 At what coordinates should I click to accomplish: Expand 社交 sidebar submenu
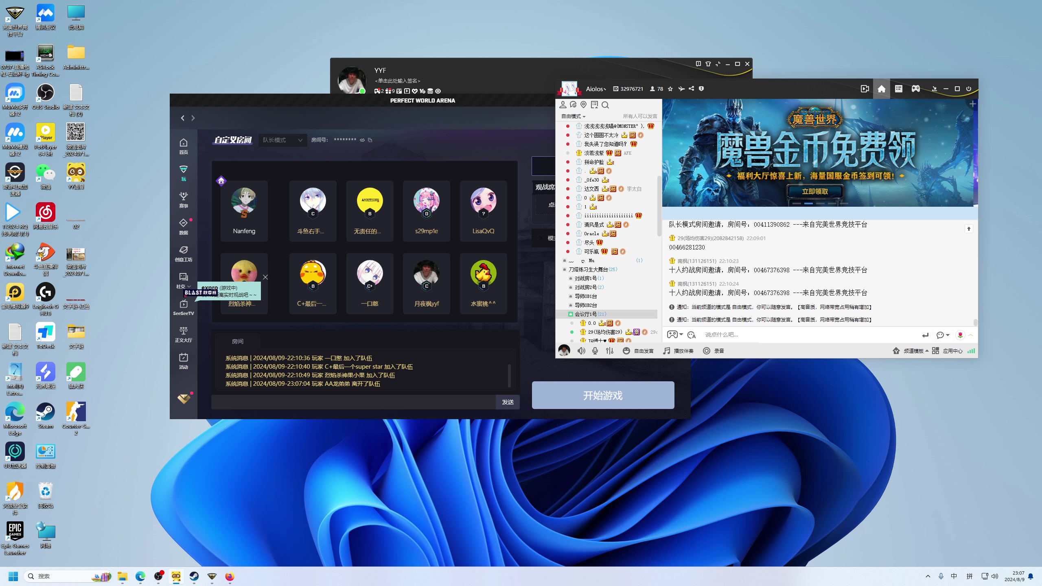click(184, 280)
